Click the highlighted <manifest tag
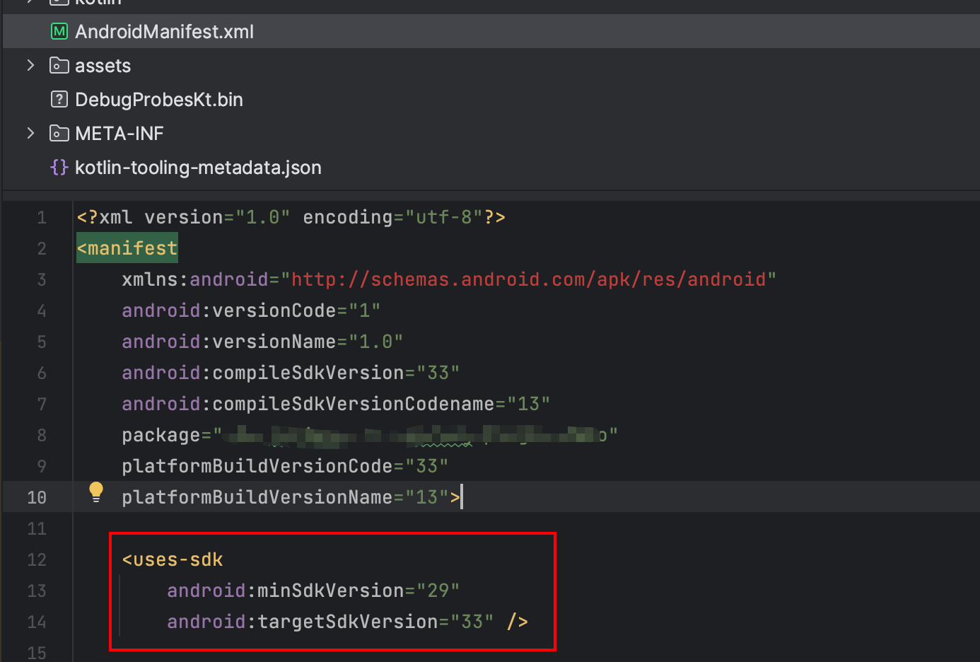The image size is (980, 662). (127, 248)
